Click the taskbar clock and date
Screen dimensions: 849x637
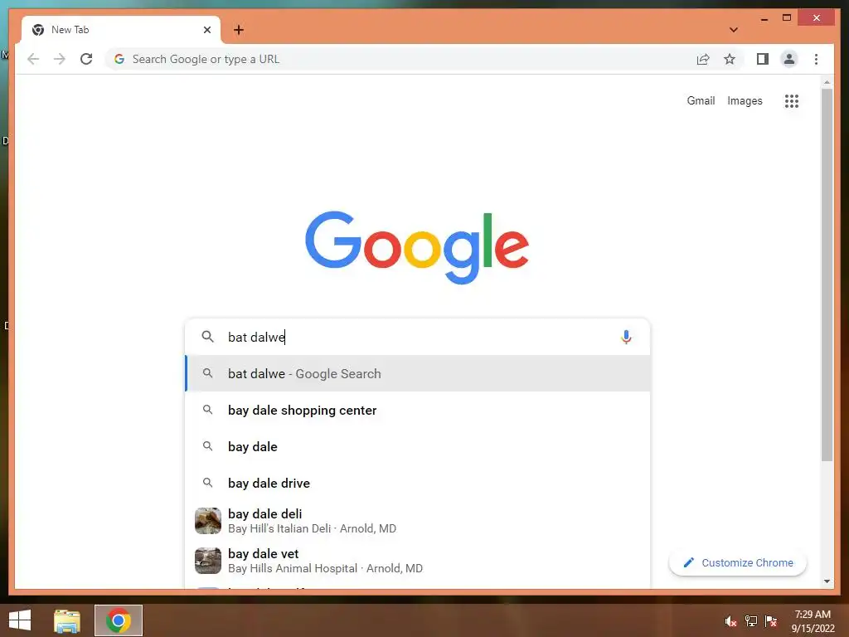pyautogui.click(x=813, y=620)
